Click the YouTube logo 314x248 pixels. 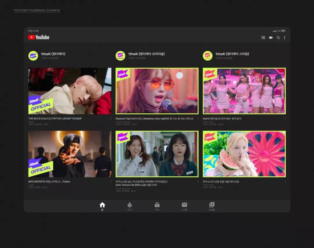[x=39, y=37]
